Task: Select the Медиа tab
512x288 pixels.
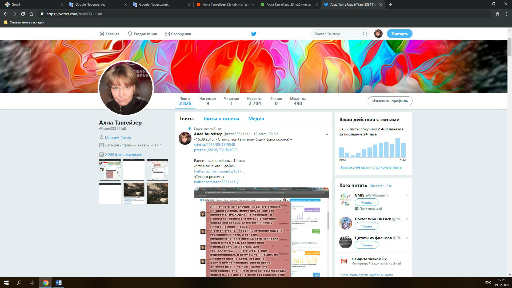Action: tap(256, 119)
